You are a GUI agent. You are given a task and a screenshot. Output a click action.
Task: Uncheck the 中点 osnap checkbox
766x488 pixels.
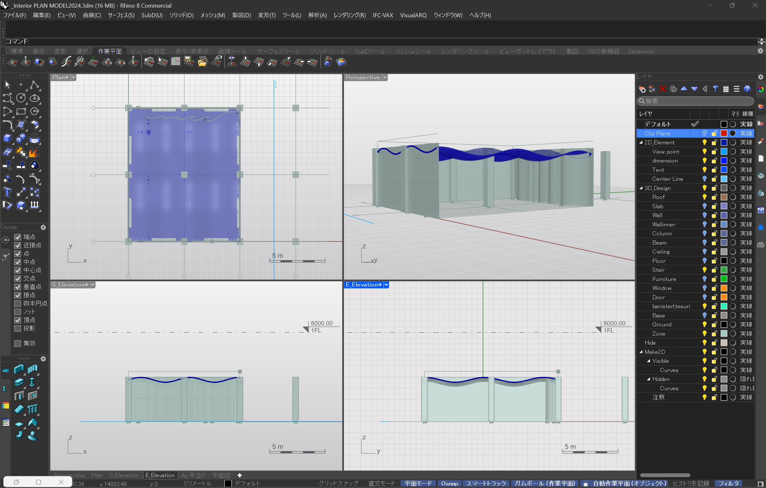[18, 262]
